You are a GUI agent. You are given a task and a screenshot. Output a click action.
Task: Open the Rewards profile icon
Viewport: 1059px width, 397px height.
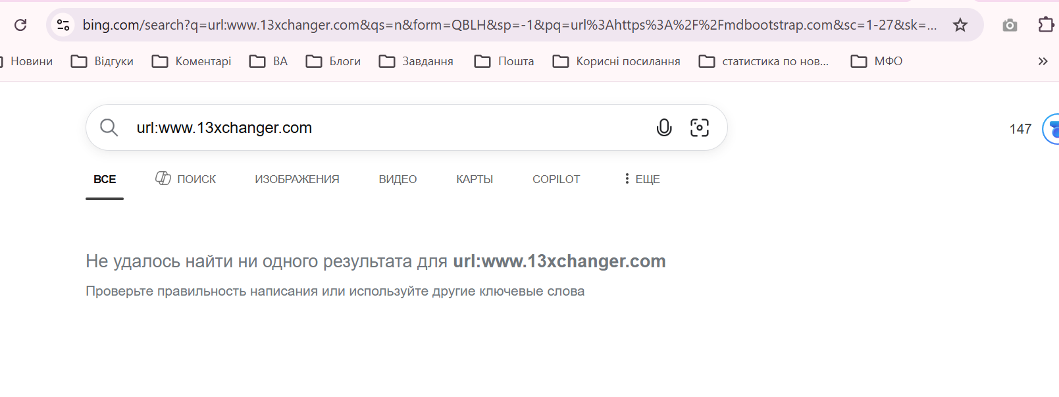coord(1051,128)
